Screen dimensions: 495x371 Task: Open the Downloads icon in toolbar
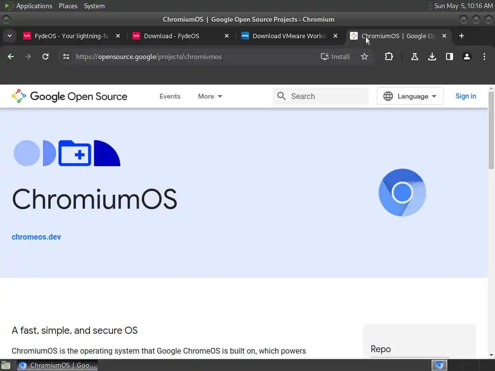432,57
